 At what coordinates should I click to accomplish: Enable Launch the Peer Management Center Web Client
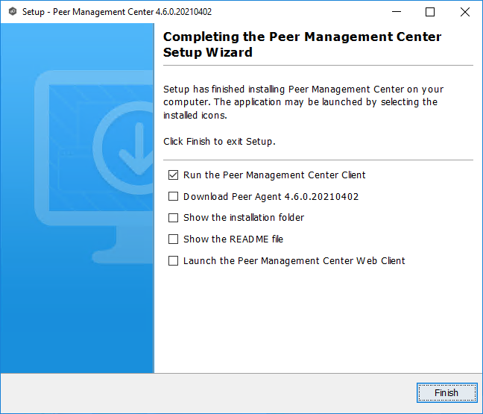pyautogui.click(x=174, y=261)
